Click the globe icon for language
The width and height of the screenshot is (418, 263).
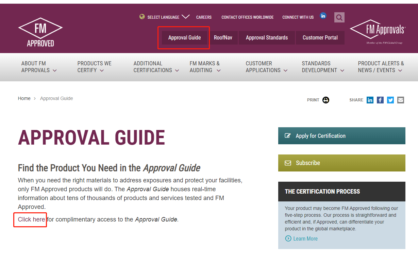(x=142, y=17)
